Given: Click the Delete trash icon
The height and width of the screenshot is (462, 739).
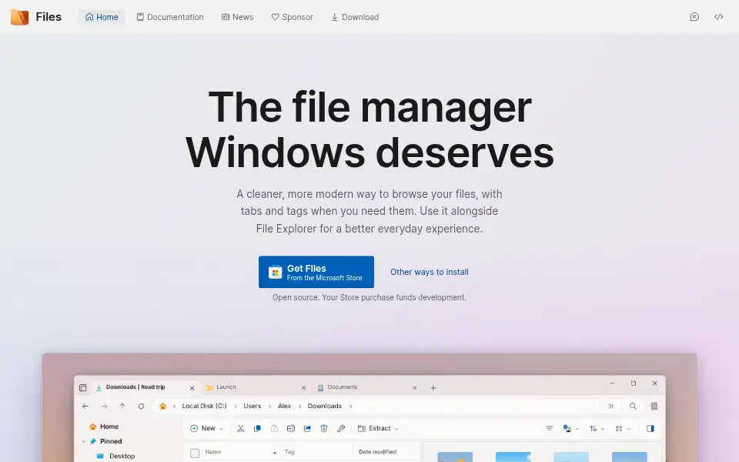Looking at the screenshot, I should (324, 429).
